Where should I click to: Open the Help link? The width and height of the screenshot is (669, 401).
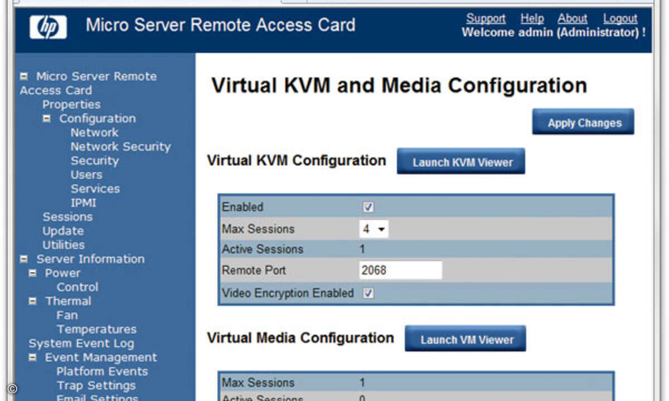tap(532, 18)
